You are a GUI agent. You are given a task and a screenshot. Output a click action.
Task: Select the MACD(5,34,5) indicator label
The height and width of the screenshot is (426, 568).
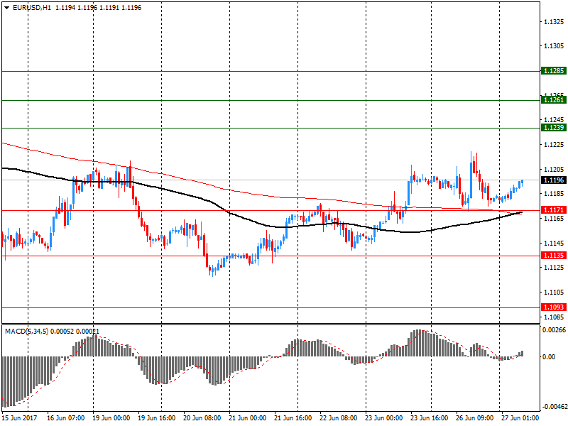tap(26, 331)
